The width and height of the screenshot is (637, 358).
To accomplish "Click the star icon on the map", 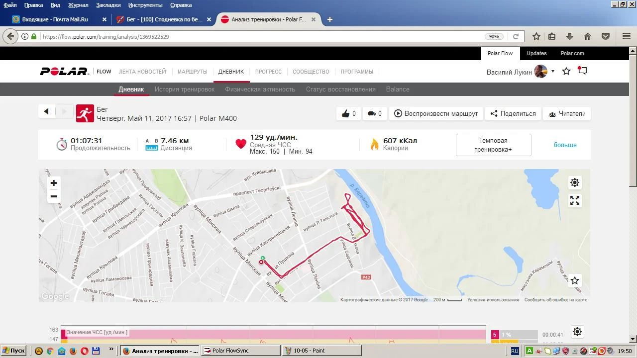I will [x=575, y=280].
